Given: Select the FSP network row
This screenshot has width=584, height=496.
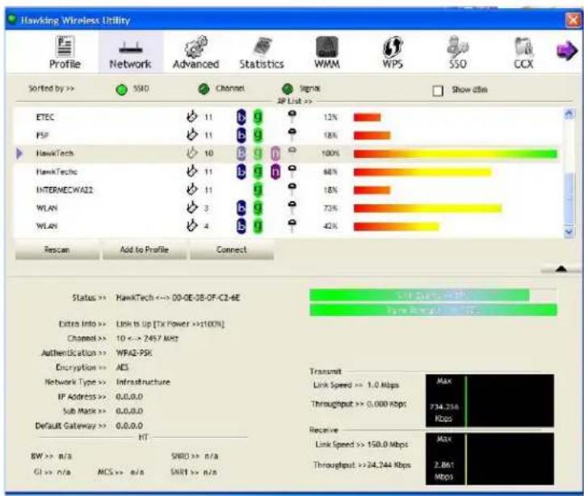Looking at the screenshot, I should tap(288, 135).
